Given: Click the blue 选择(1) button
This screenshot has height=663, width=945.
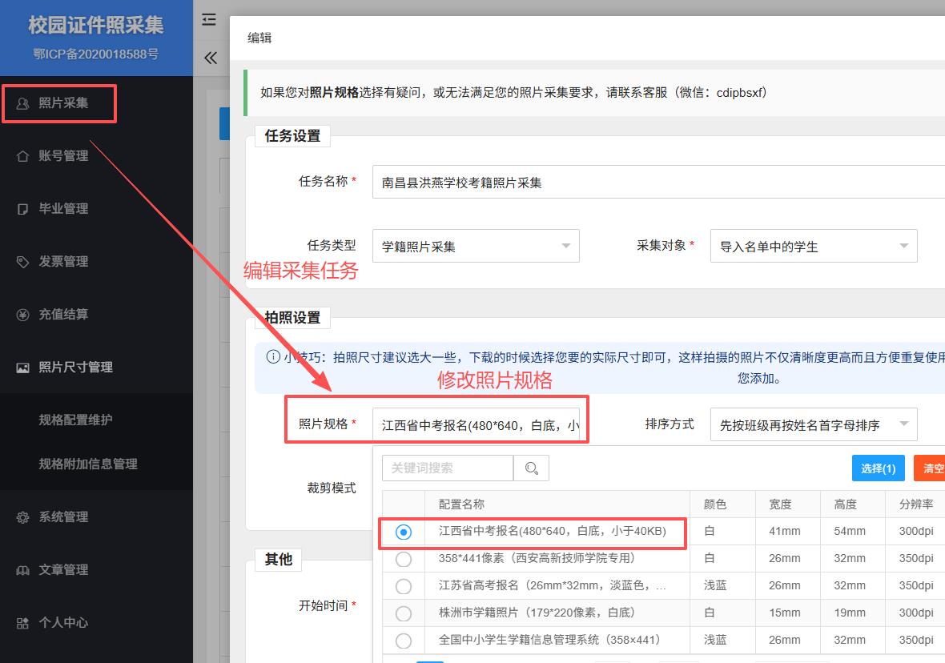Looking at the screenshot, I should click(x=878, y=468).
